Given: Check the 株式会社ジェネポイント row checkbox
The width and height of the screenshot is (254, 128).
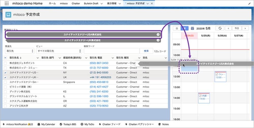Looking at the screenshot, I should point(5,63).
